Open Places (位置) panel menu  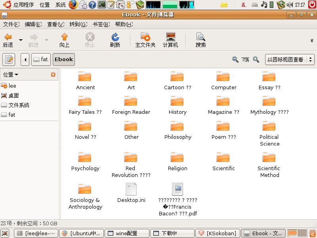pyautogui.click(x=44, y=5)
